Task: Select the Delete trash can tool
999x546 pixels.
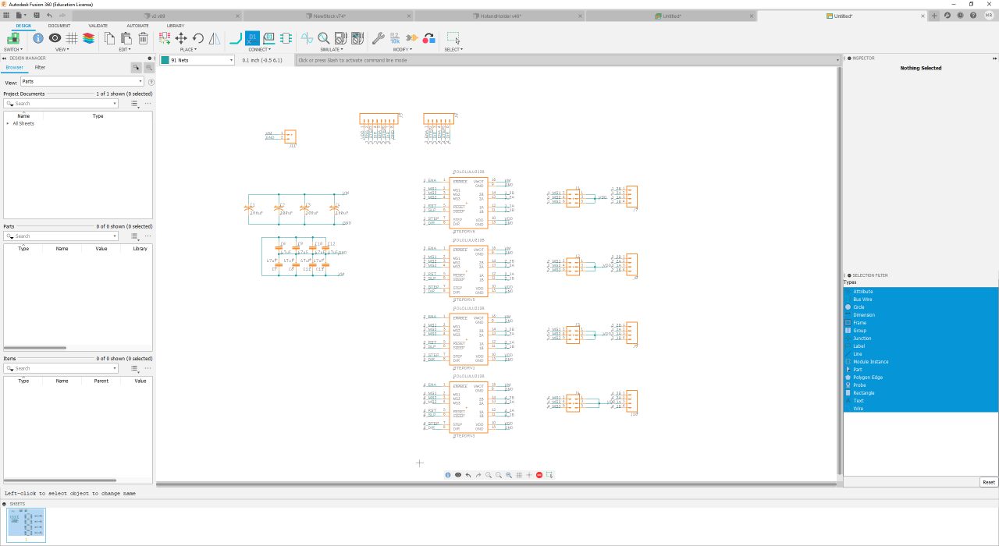Action: 143,37
